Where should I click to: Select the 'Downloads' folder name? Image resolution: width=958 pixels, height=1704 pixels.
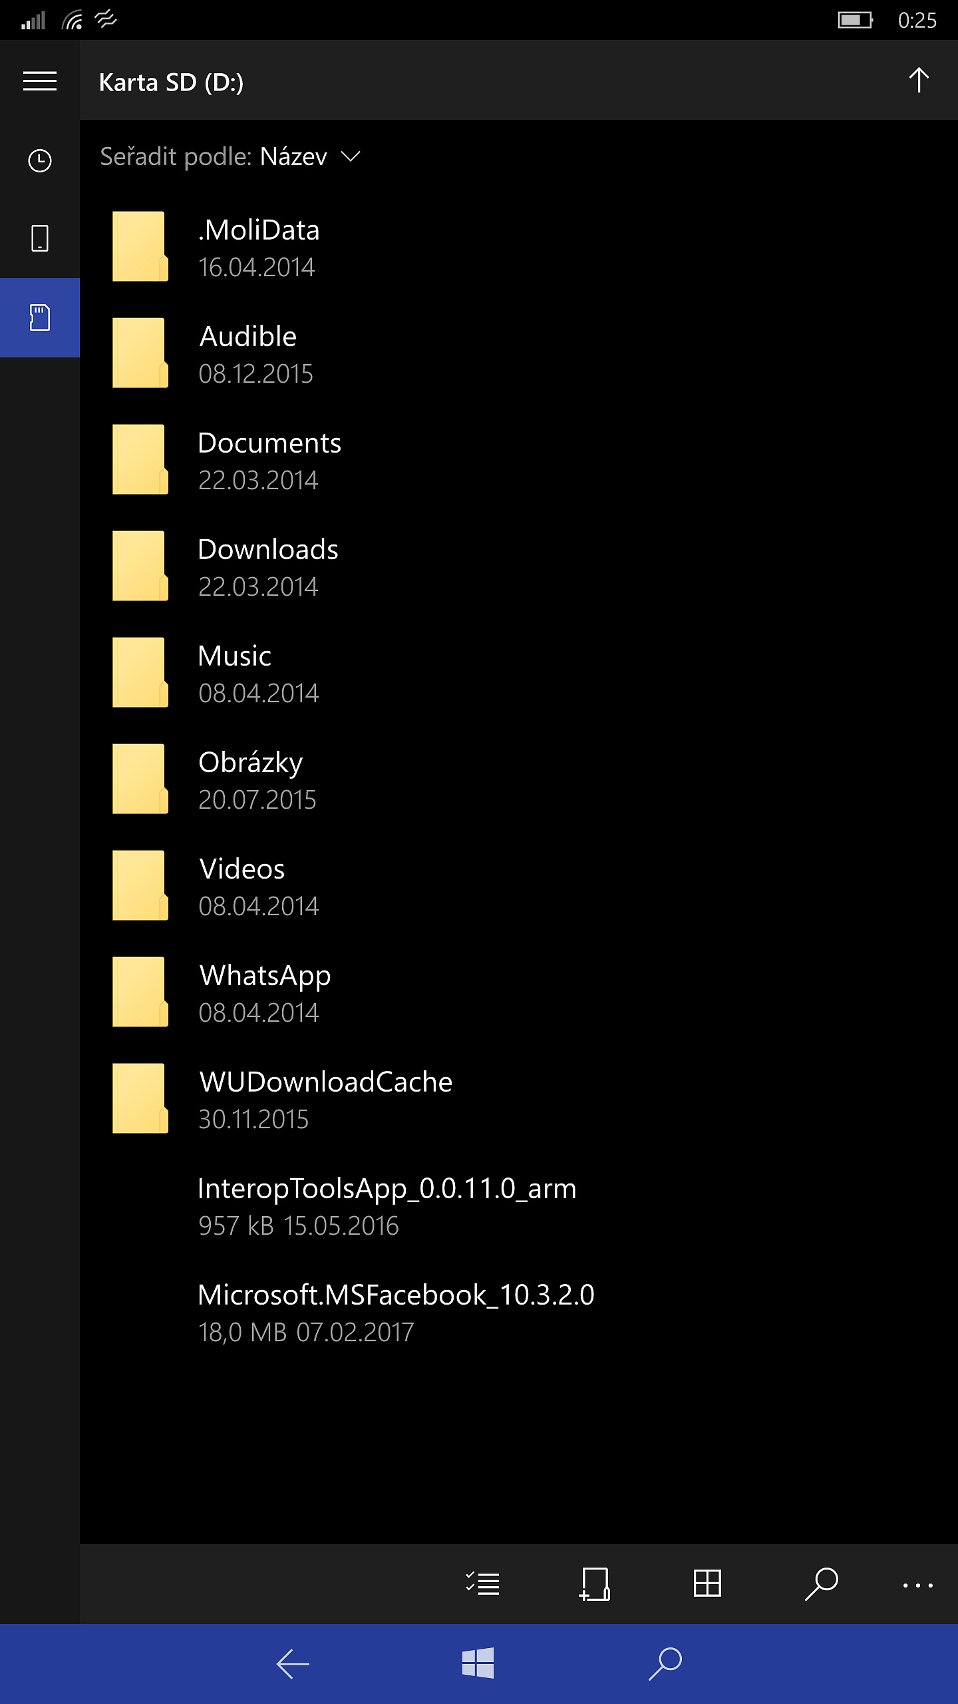(x=268, y=550)
